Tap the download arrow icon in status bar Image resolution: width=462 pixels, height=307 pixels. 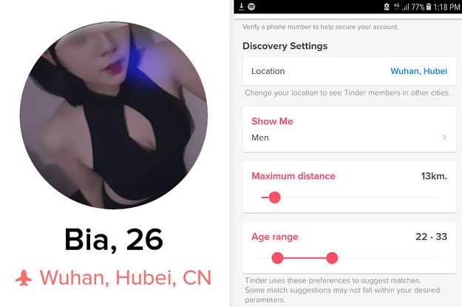pyautogui.click(x=241, y=7)
